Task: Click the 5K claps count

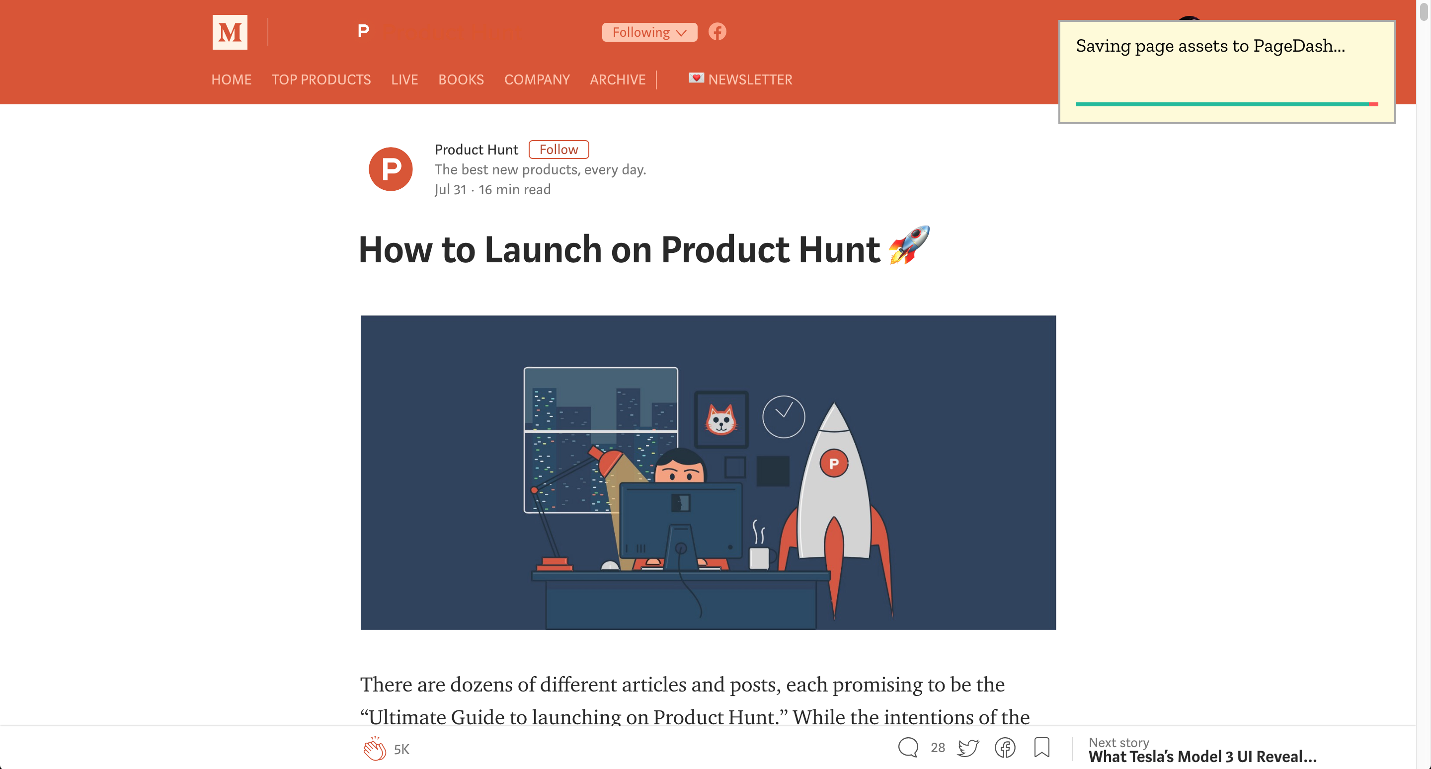Action: coord(401,749)
